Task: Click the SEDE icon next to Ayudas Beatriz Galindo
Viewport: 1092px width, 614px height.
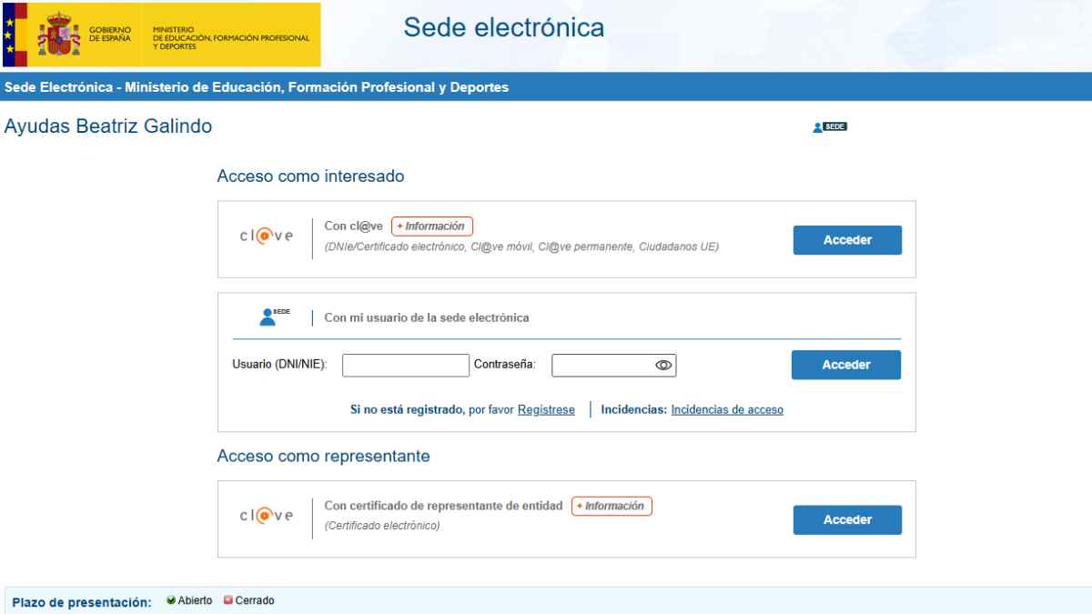Action: click(829, 126)
